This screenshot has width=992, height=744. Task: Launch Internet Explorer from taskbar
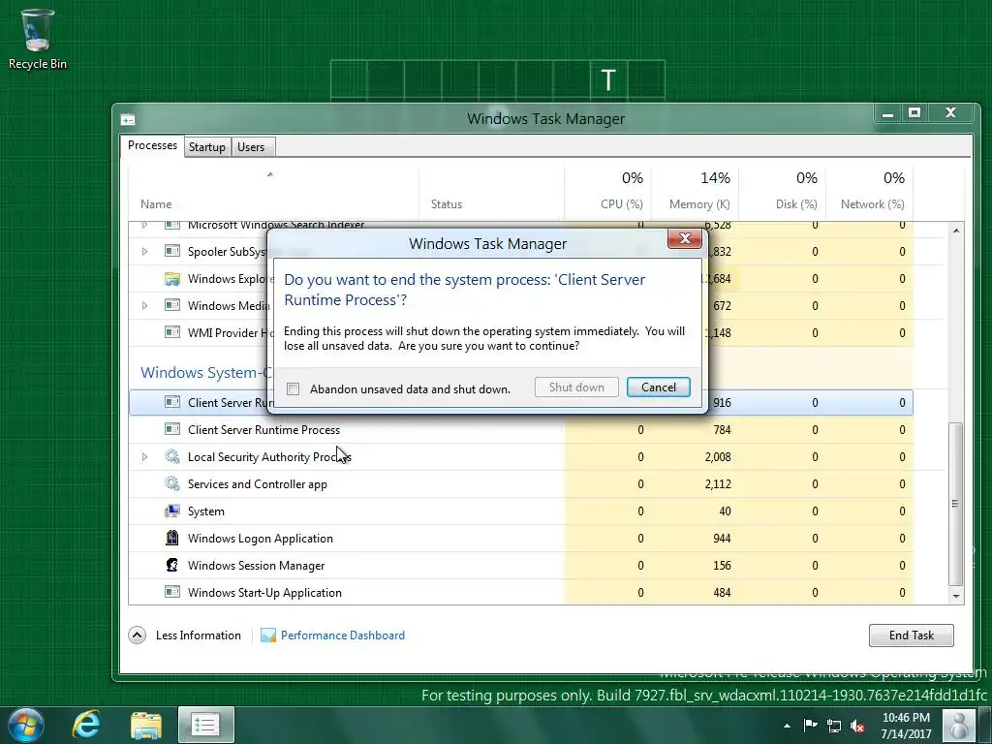[x=86, y=725]
